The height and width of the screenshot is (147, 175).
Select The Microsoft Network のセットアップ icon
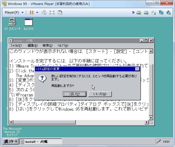point(12,132)
